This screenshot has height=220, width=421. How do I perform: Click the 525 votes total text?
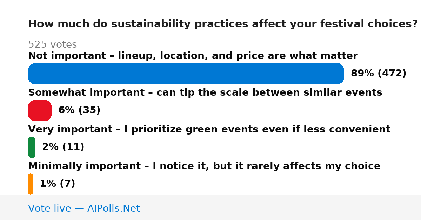[x=52, y=45]
